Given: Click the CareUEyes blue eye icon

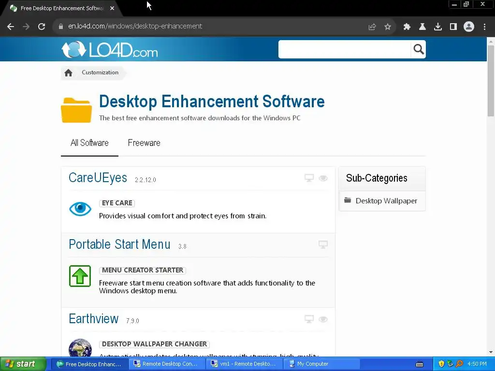Looking at the screenshot, I should (80, 209).
